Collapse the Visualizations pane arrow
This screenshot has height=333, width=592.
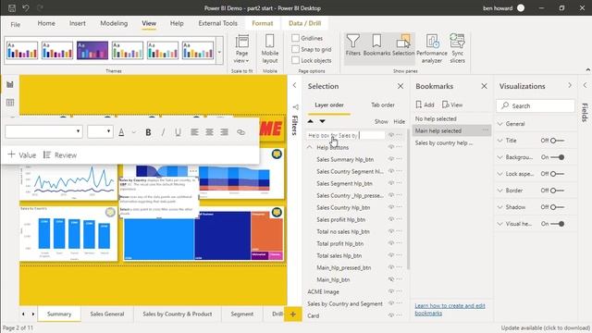coord(570,85)
